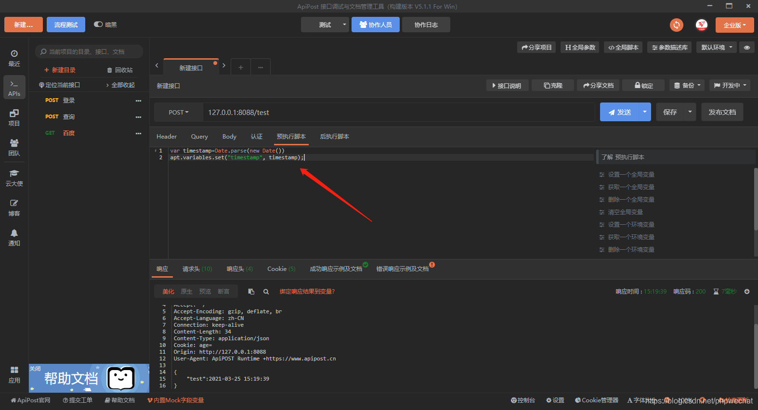The image size is (758, 410).
Task: Select the 原生 raw response view
Action: (x=186, y=292)
